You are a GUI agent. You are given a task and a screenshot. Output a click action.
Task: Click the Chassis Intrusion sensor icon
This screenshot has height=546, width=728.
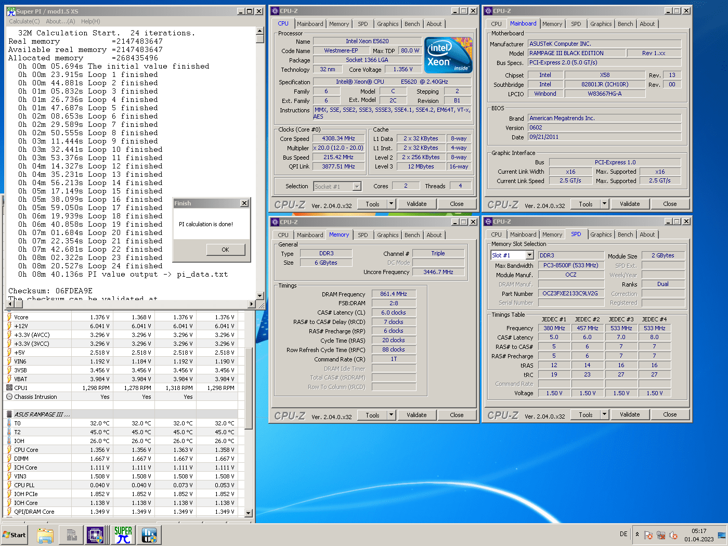[9, 397]
